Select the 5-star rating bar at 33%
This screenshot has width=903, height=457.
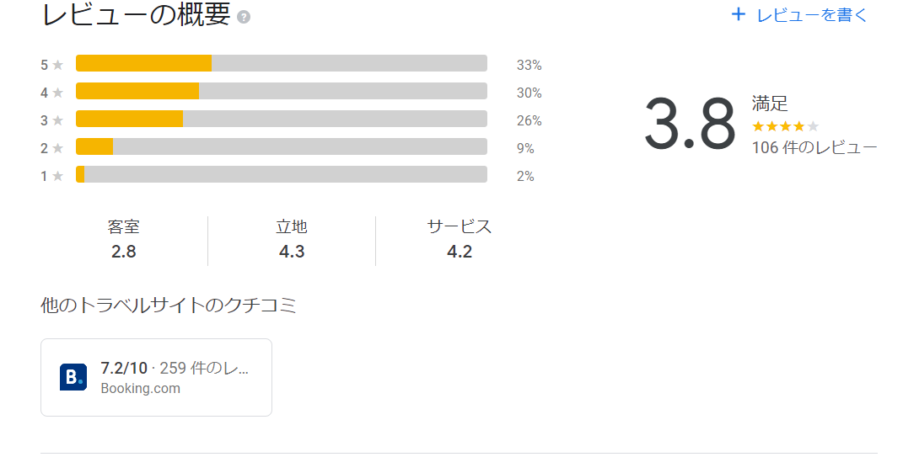pyautogui.click(x=282, y=63)
